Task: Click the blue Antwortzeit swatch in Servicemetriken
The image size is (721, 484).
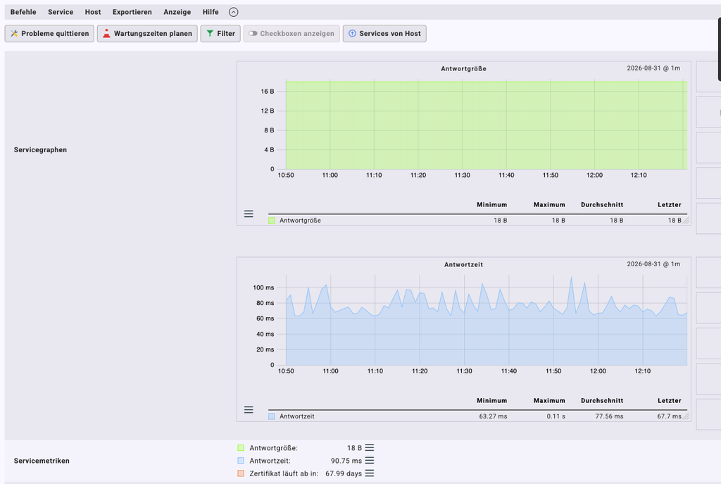Action: click(241, 461)
